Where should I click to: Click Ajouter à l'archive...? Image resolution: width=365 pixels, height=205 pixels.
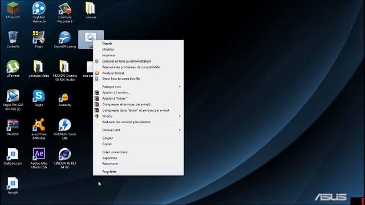click(x=138, y=92)
